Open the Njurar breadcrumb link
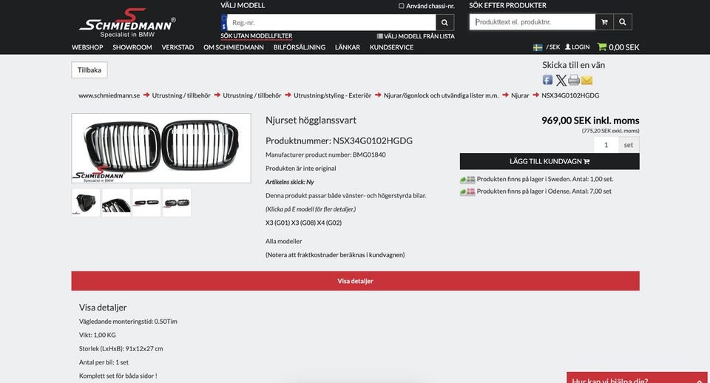 point(520,95)
